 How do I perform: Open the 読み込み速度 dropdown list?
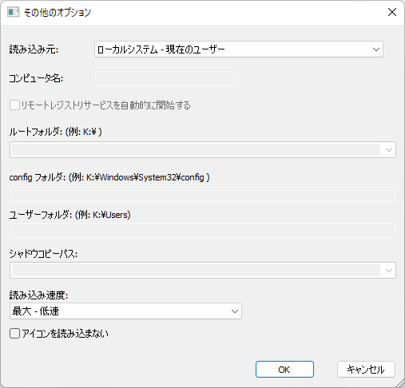click(x=125, y=311)
